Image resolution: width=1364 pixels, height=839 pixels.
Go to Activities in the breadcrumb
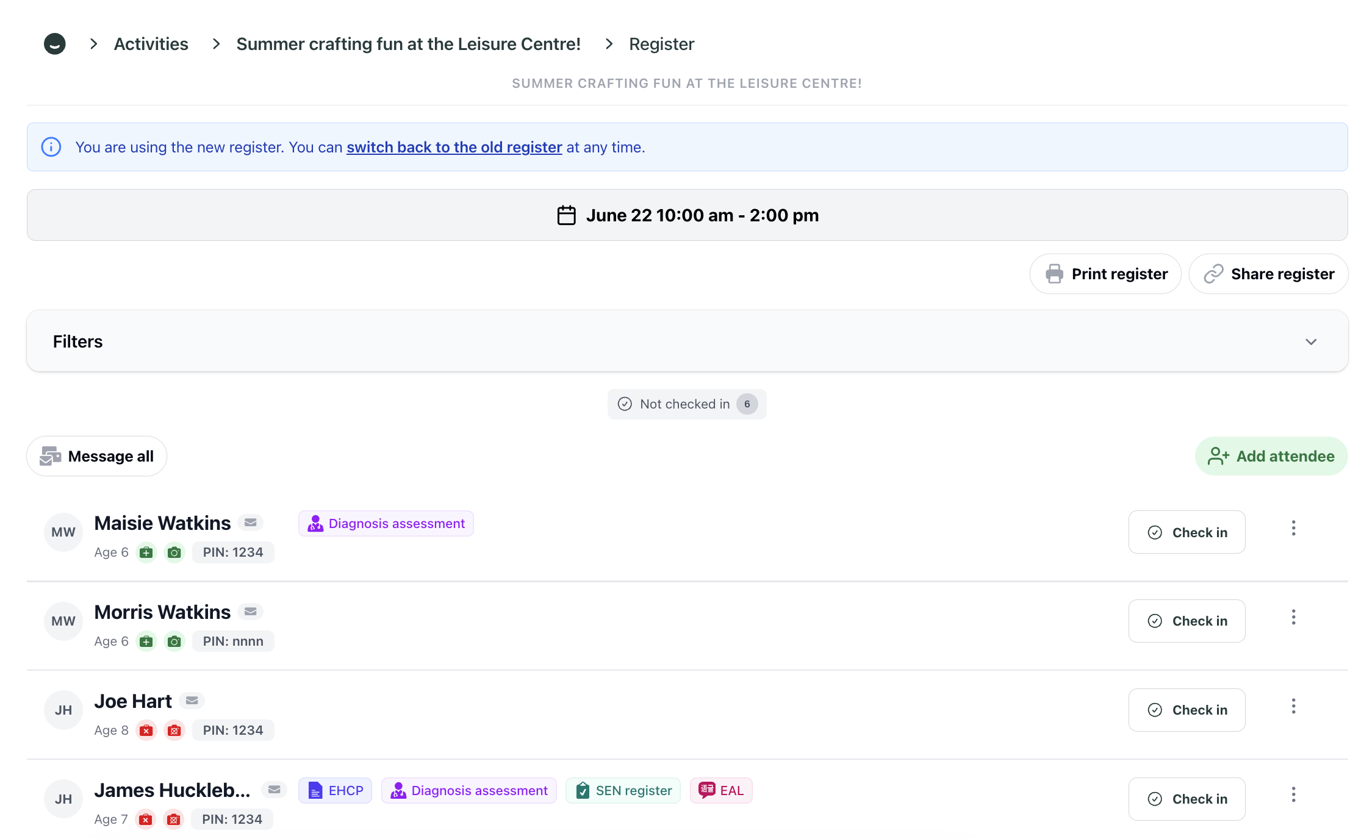(x=151, y=44)
